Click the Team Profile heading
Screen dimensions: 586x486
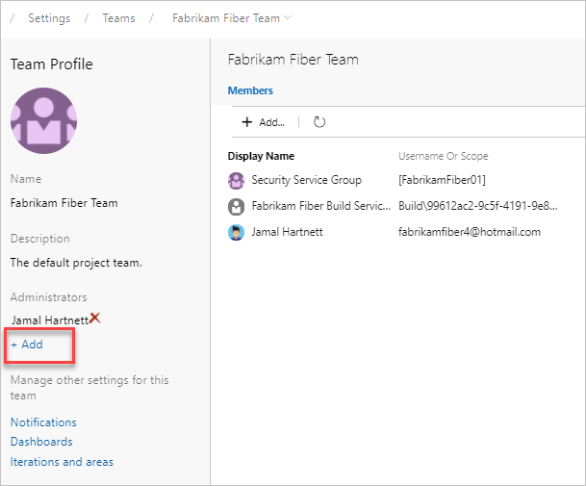coord(52,64)
